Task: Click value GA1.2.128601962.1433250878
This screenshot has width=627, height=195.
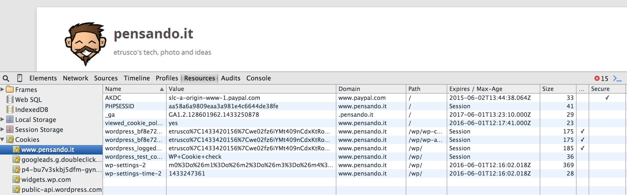Action: click(x=214, y=115)
